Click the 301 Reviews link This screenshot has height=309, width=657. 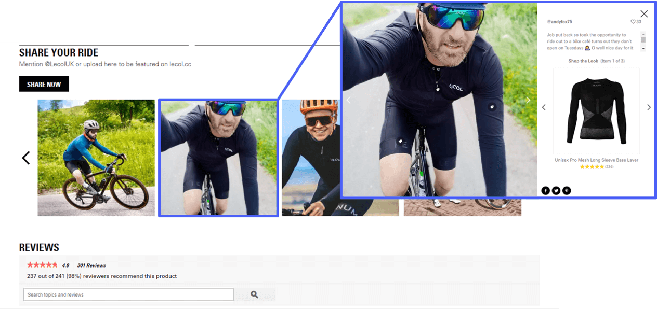pyautogui.click(x=91, y=265)
